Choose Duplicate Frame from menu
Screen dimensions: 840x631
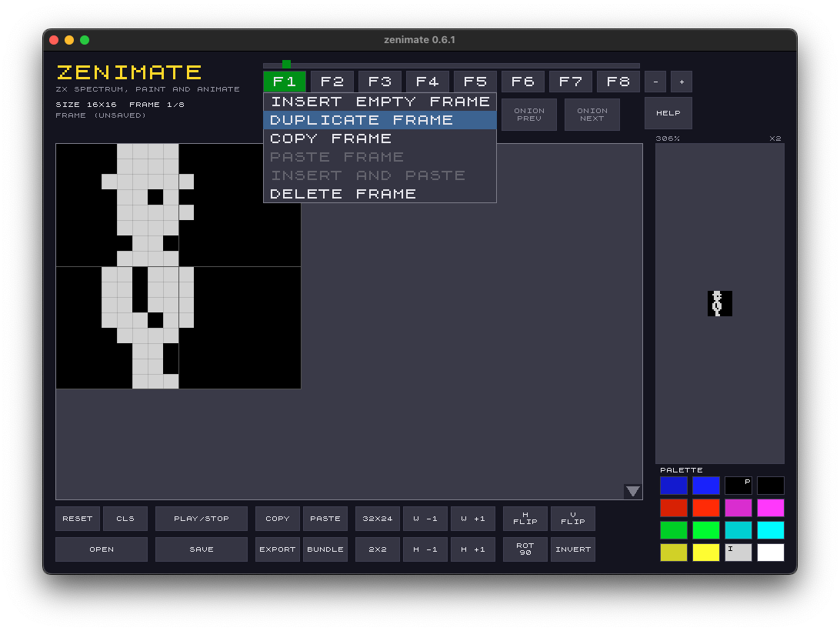(380, 120)
